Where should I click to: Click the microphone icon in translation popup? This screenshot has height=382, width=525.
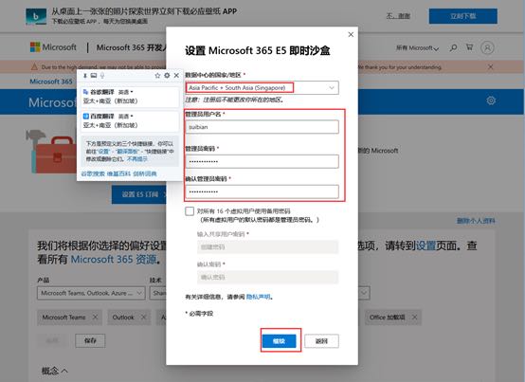click(102, 76)
